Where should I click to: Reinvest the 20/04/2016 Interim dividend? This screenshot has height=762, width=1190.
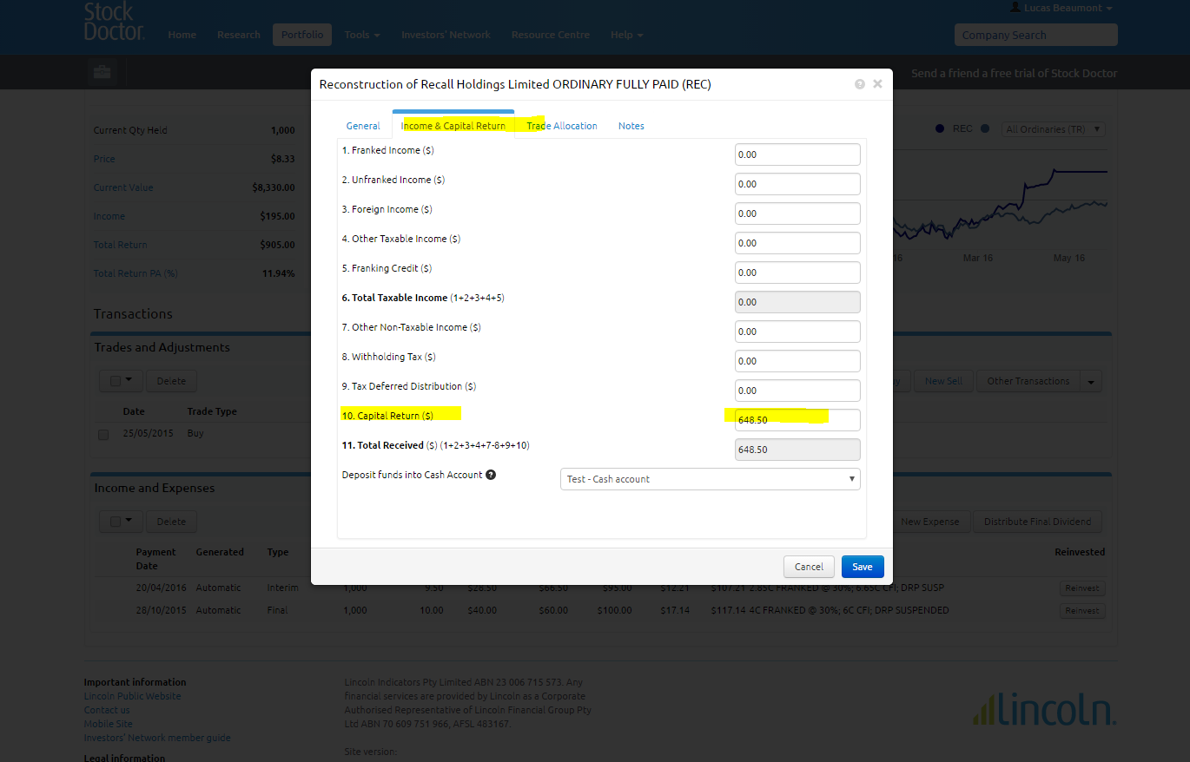pyautogui.click(x=1082, y=588)
